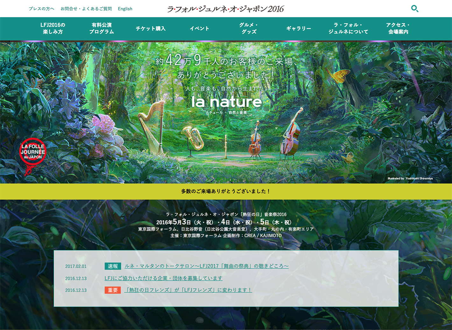452x330 pixels.
Task: Open the ルネ・マルタンのトークサロン news link
Action: coord(207,266)
